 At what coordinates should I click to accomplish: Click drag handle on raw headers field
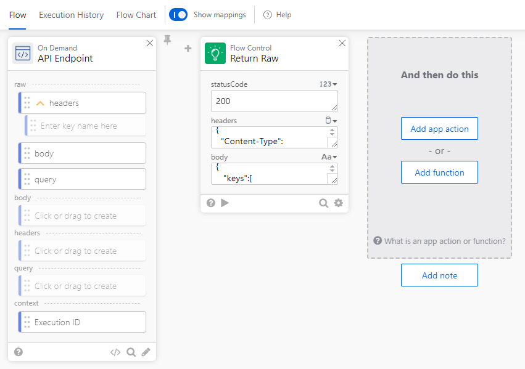point(27,103)
